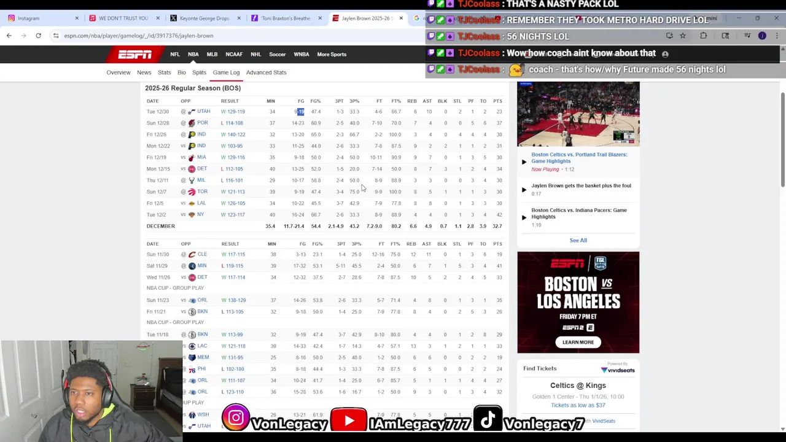786x442 pixels.
Task: Close the Instagram browser tab
Action: [x=77, y=18]
